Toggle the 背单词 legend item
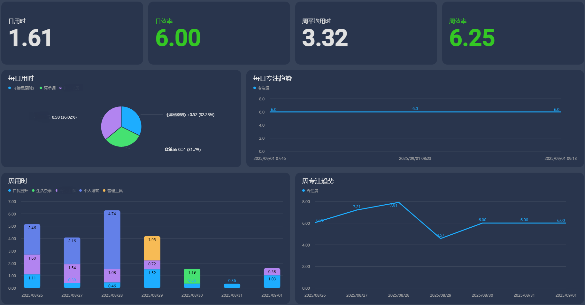This screenshot has height=305, width=585. (47, 88)
